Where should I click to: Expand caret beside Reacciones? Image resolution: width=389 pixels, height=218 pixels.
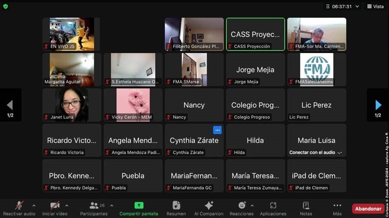252,205
